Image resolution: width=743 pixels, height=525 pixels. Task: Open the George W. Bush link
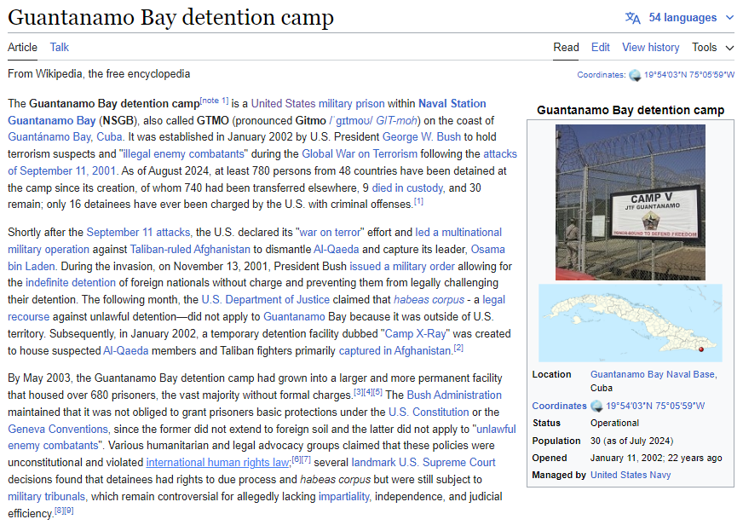(421, 137)
